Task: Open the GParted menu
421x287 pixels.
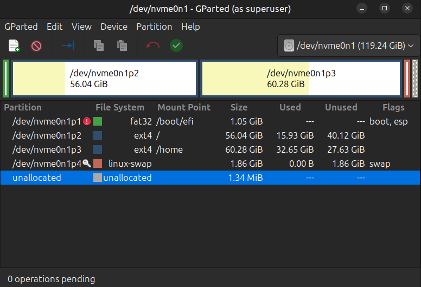Action: [21, 27]
